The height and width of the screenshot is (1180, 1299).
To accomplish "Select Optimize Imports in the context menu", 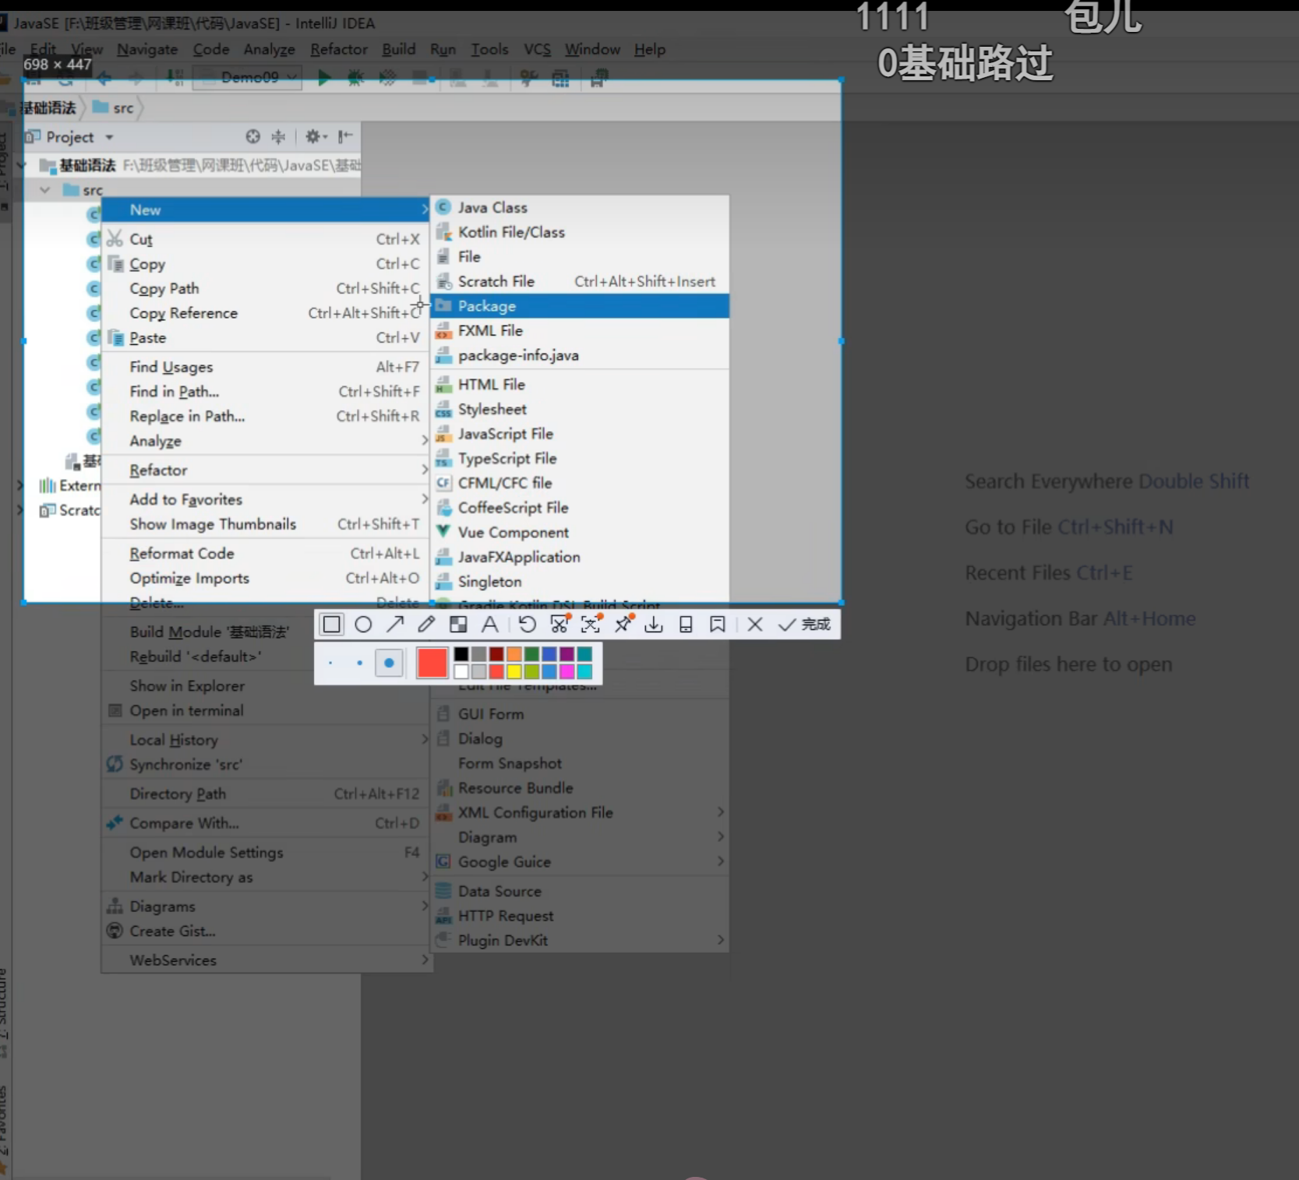I will [x=266, y=579].
